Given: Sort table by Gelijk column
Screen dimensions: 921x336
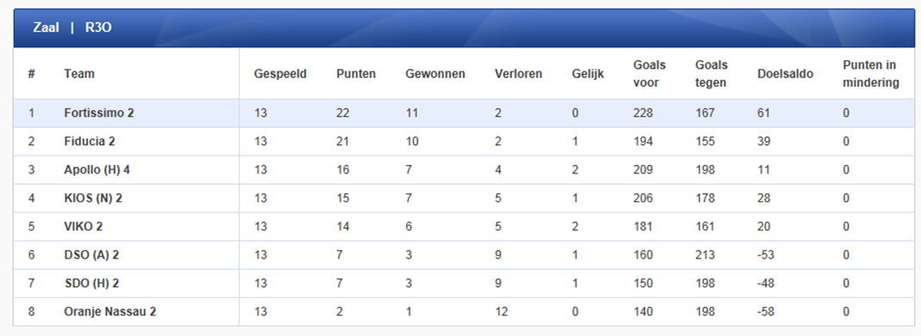Looking at the screenshot, I should coord(588,74).
